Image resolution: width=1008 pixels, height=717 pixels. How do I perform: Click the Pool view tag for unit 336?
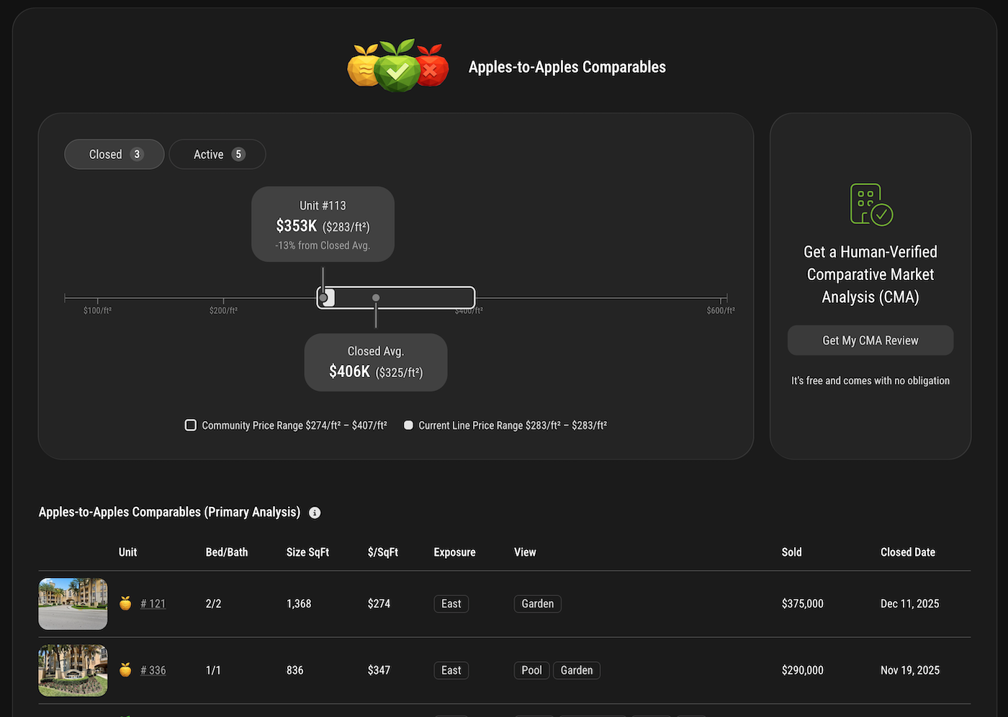[x=532, y=670]
